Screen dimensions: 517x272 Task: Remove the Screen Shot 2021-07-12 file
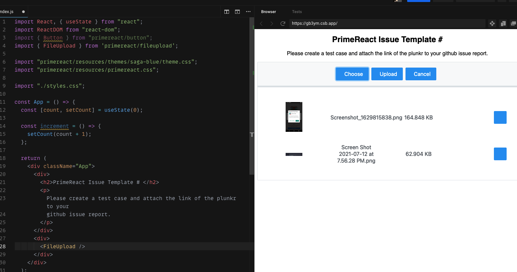pyautogui.click(x=500, y=154)
